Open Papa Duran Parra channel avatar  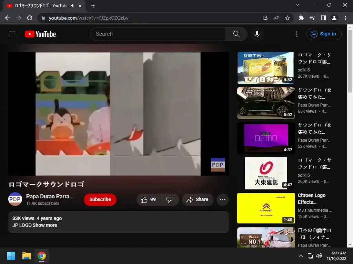15,199
